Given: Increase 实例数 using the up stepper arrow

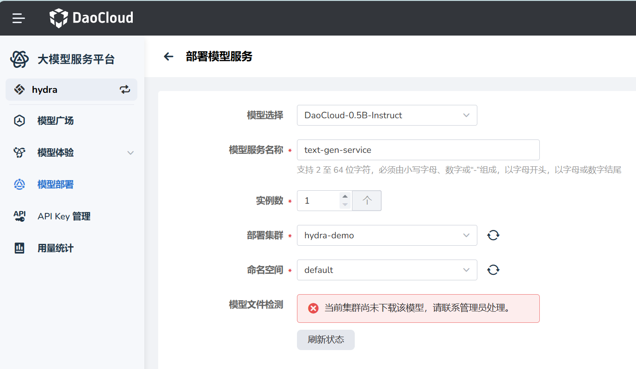Looking at the screenshot, I should click(345, 197).
